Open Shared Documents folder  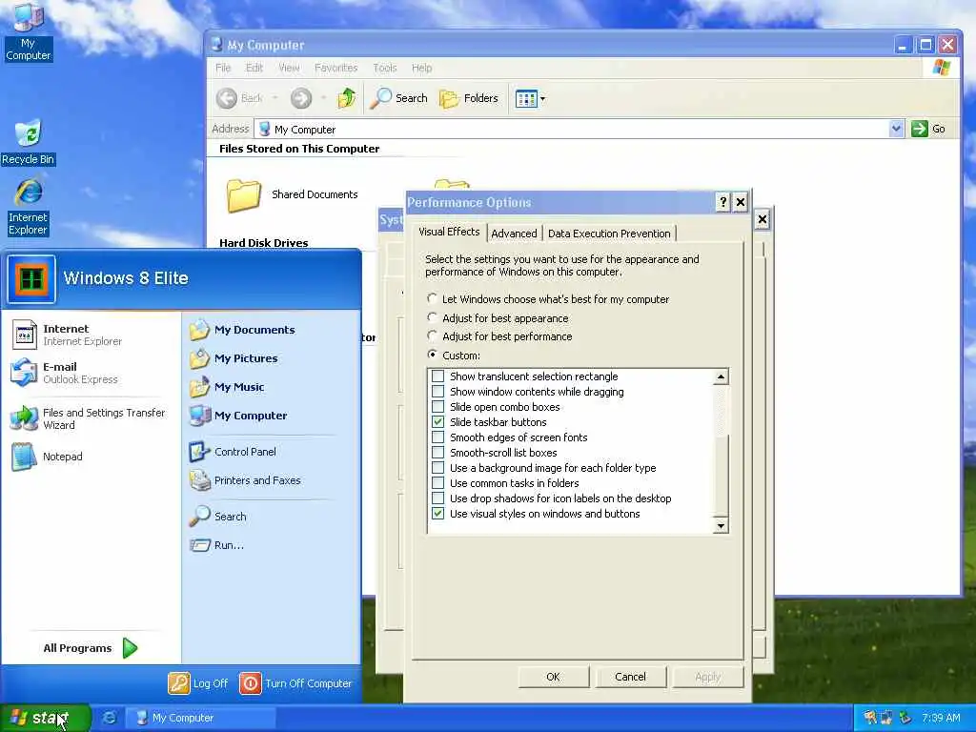click(x=293, y=194)
